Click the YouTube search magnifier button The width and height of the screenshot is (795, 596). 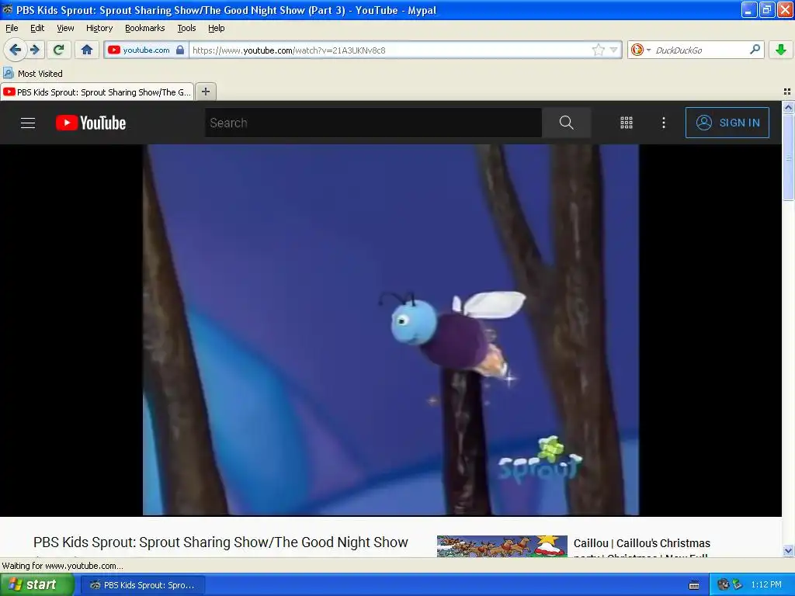566,123
